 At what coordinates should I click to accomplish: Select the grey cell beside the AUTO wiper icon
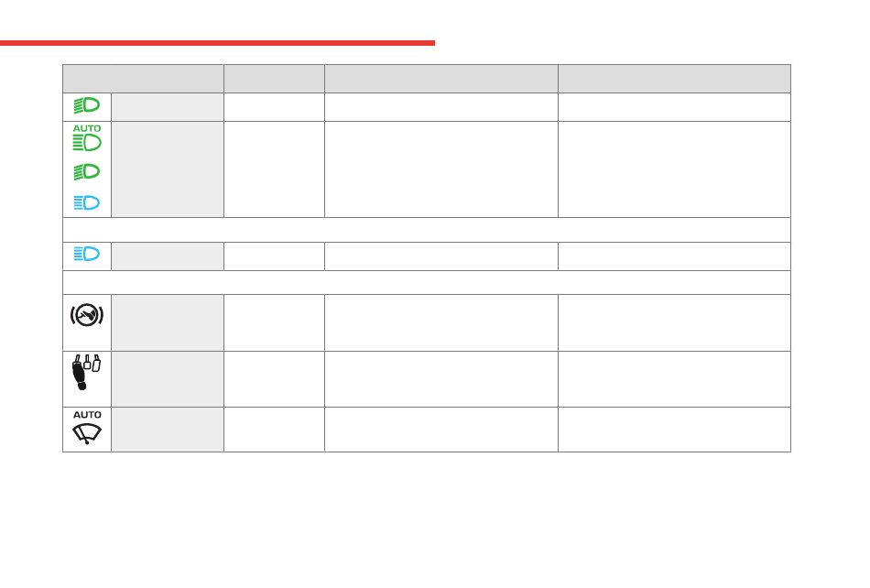click(x=168, y=430)
